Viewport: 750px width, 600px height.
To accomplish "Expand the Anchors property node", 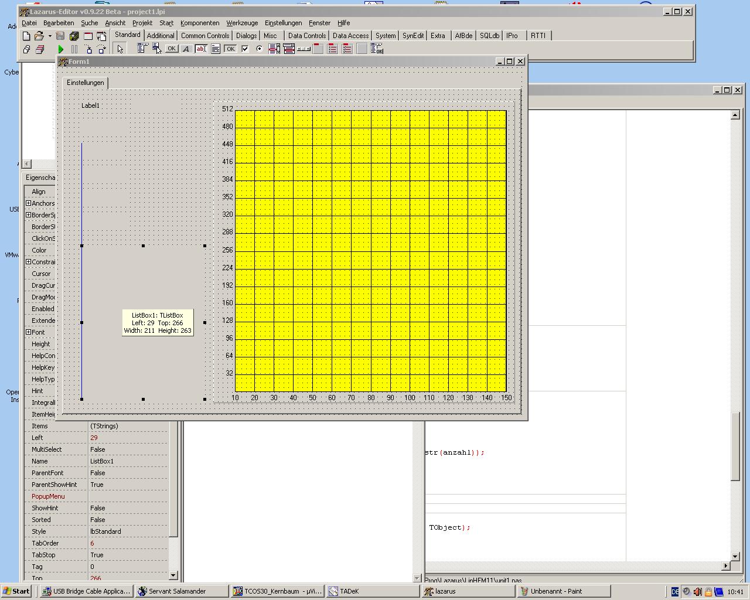I will 28,203.
